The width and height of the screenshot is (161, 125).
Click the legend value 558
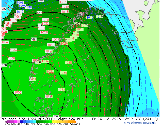click(53, 124)
